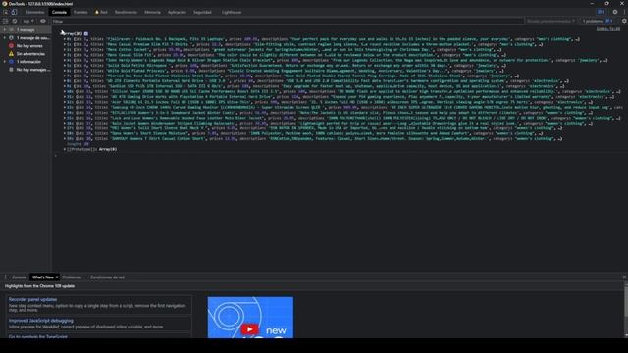Expand array item 0 Fjallraven Backpack
This screenshot has width=628, height=353.
[65, 39]
